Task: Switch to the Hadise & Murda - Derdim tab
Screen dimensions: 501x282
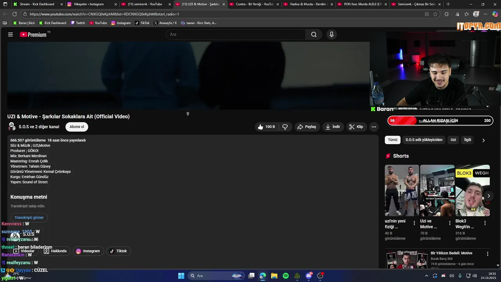Action: (x=308, y=4)
